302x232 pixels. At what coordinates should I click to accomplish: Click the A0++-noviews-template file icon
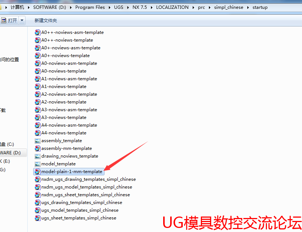38,40
